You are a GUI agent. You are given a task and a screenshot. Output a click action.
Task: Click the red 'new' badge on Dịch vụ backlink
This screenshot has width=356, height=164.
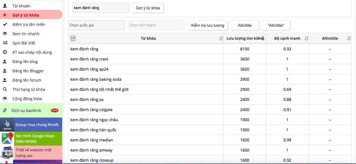click(x=54, y=111)
